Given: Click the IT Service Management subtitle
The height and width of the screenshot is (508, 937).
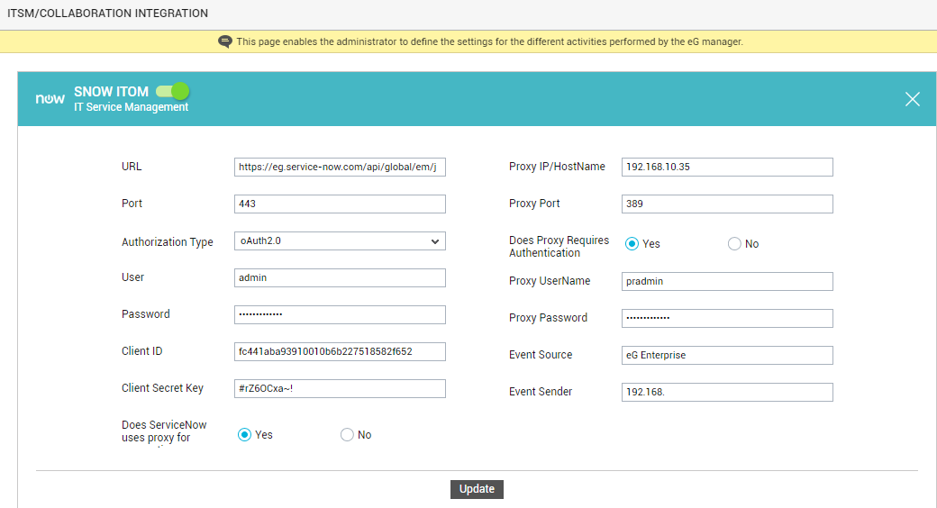Looking at the screenshot, I should click(131, 107).
